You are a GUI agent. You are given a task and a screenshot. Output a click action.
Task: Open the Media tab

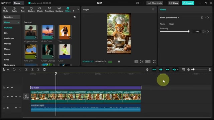pos(6,9)
